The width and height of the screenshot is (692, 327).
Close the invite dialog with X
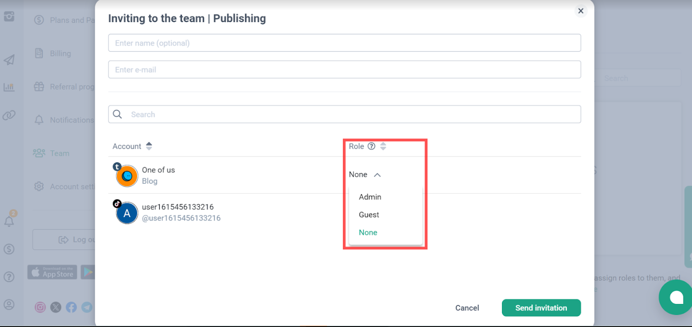[581, 11]
